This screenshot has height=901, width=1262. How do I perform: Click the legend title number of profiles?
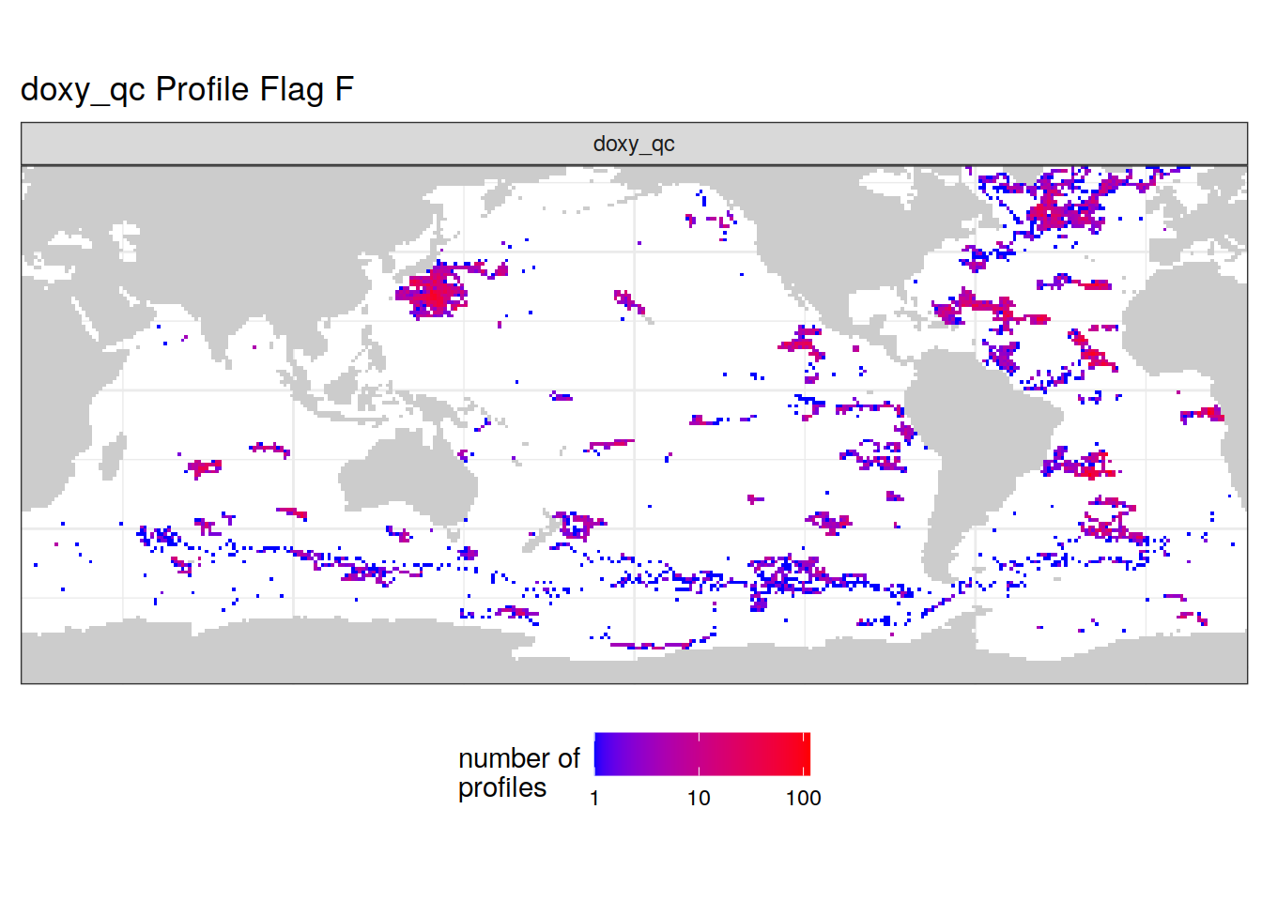(x=518, y=772)
